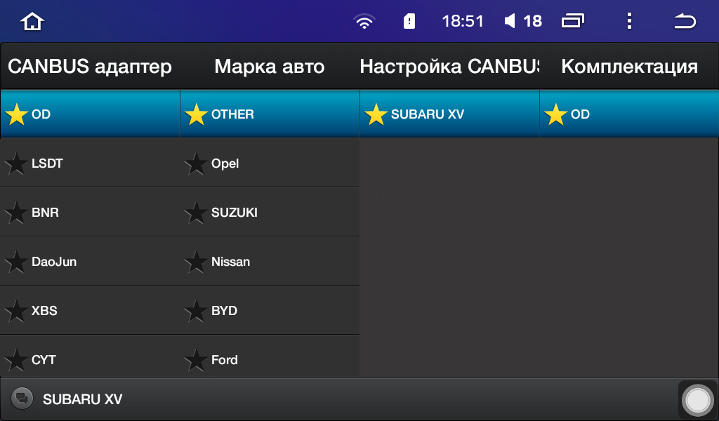Choose BNR adapter
Screen dimensions: 719x421
90,212
